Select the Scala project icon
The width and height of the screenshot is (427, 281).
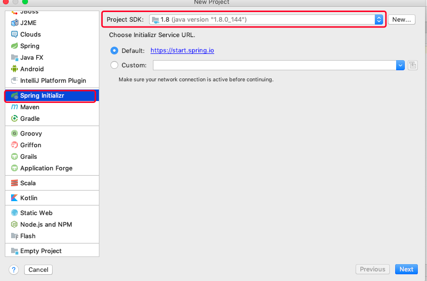click(x=14, y=183)
